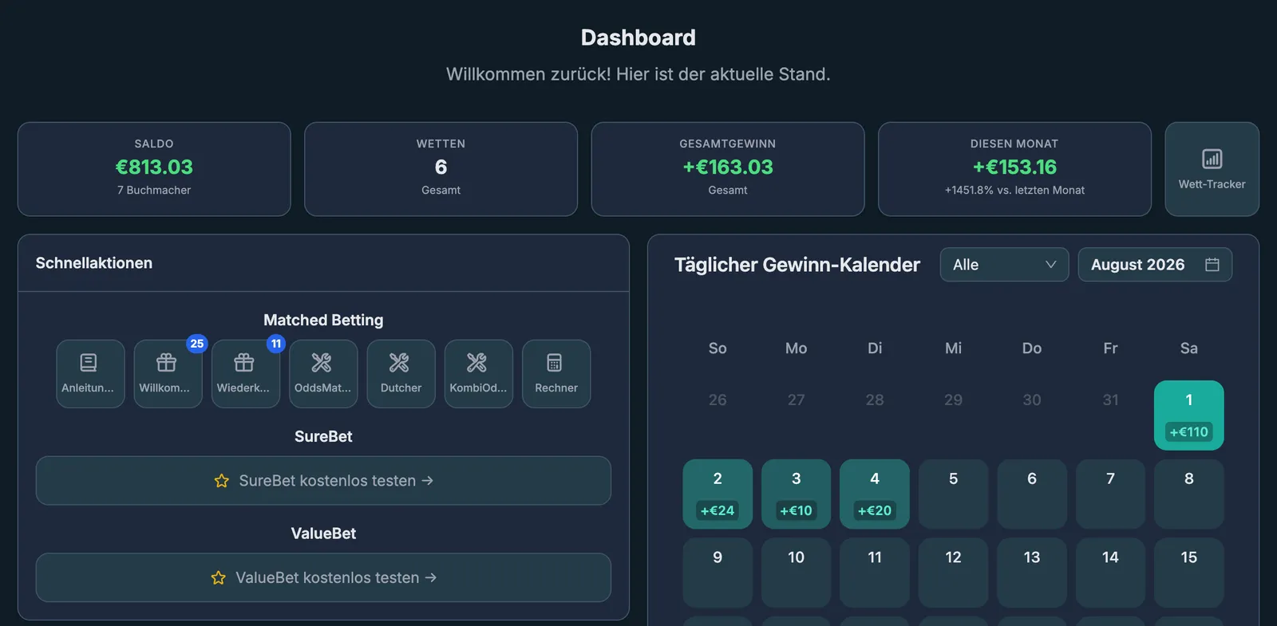Launch the Dutcher tool tile
Screen dimensions: 1277x626
click(401, 374)
